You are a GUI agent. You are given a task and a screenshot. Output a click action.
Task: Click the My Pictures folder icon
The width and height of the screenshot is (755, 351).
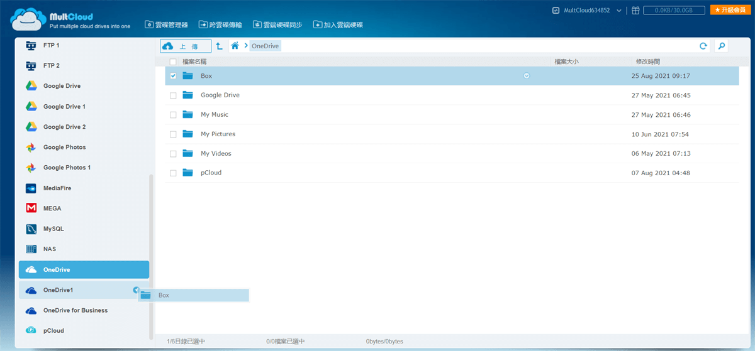coord(187,134)
